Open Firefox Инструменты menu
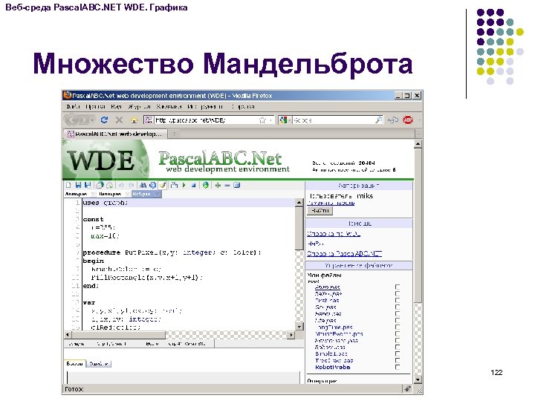Viewport: 535px width, 401px height. click(x=205, y=107)
